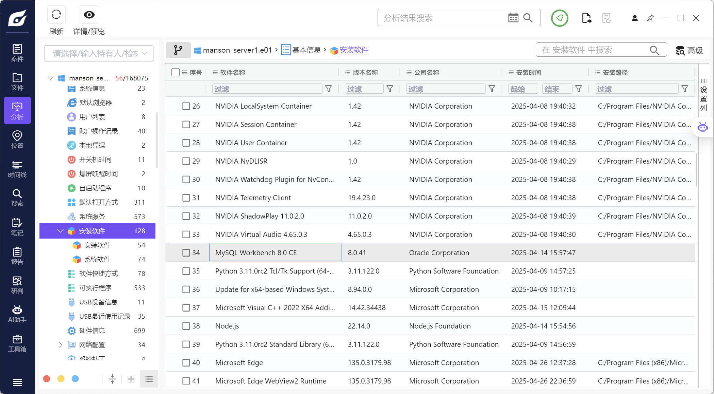This screenshot has width=714, height=394.
Task: Check the box for row 34 MySQL Workbench
Action: (x=186, y=253)
